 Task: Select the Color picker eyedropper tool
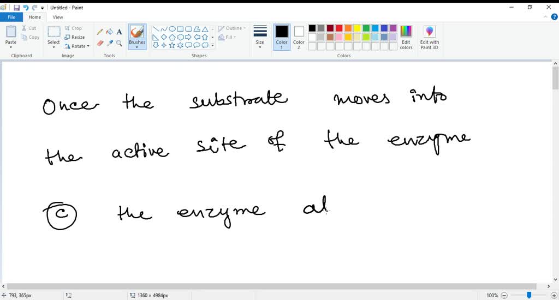point(109,43)
